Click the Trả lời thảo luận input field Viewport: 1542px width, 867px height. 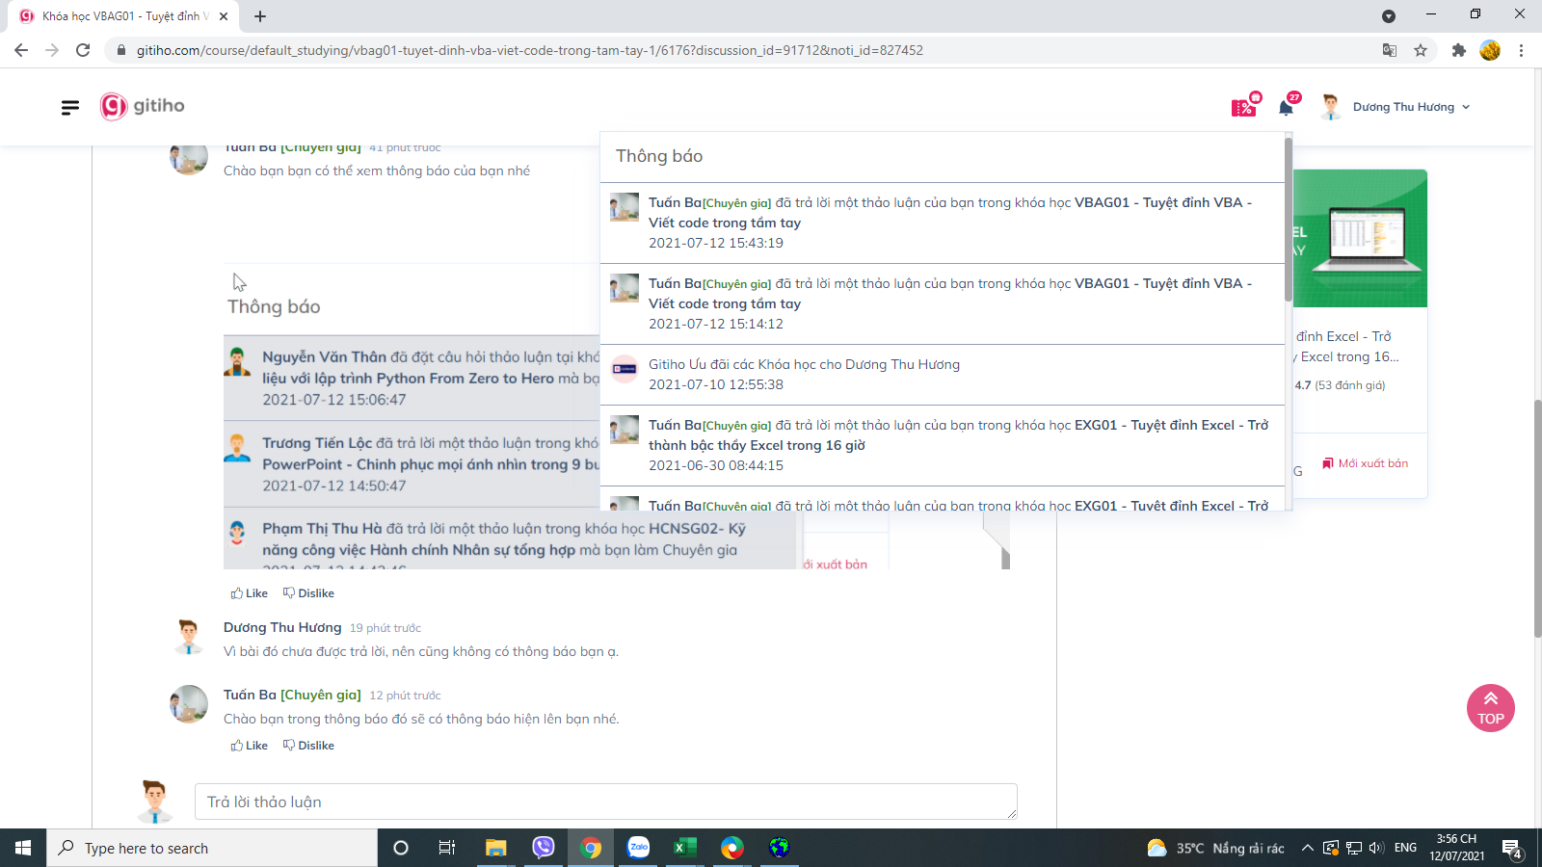(x=605, y=801)
